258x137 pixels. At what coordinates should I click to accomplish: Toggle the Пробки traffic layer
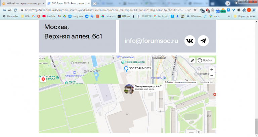206,60
